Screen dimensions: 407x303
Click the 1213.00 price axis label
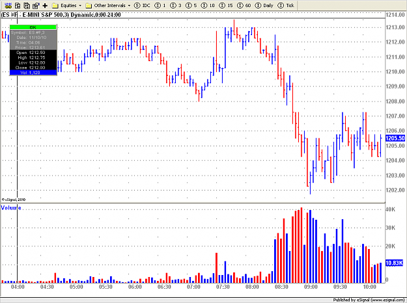(395, 27)
